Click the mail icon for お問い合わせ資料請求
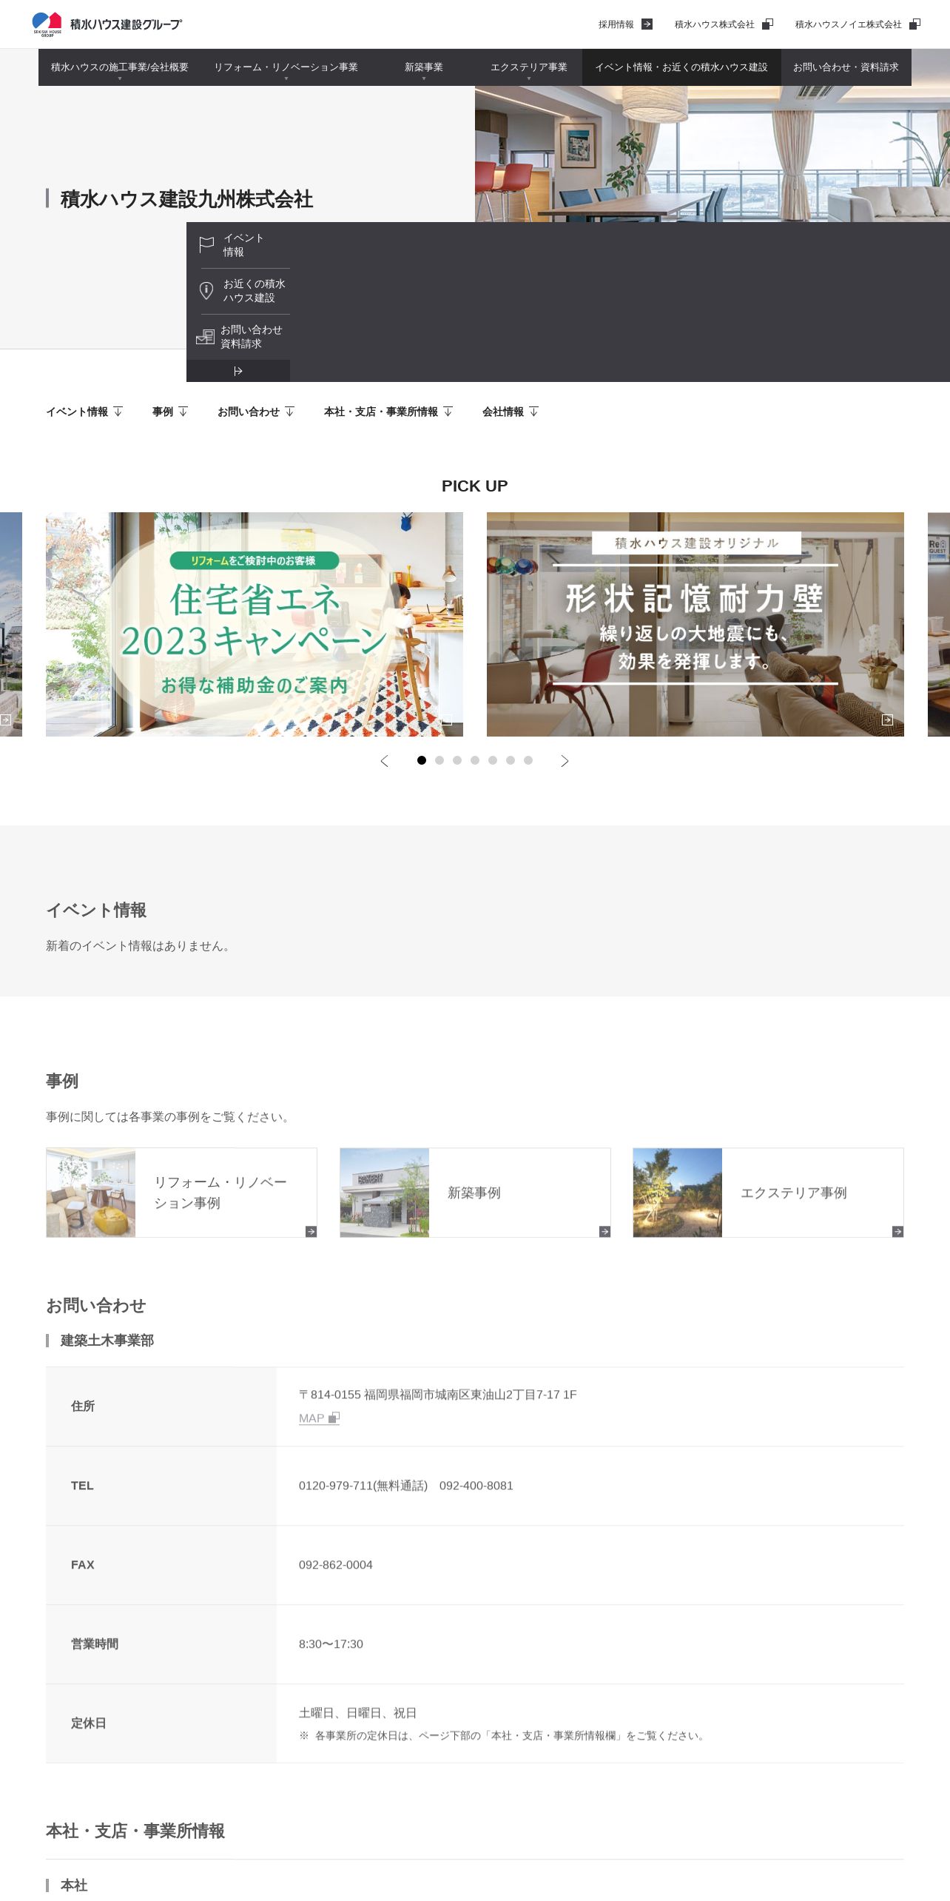950x1901 pixels. [206, 337]
